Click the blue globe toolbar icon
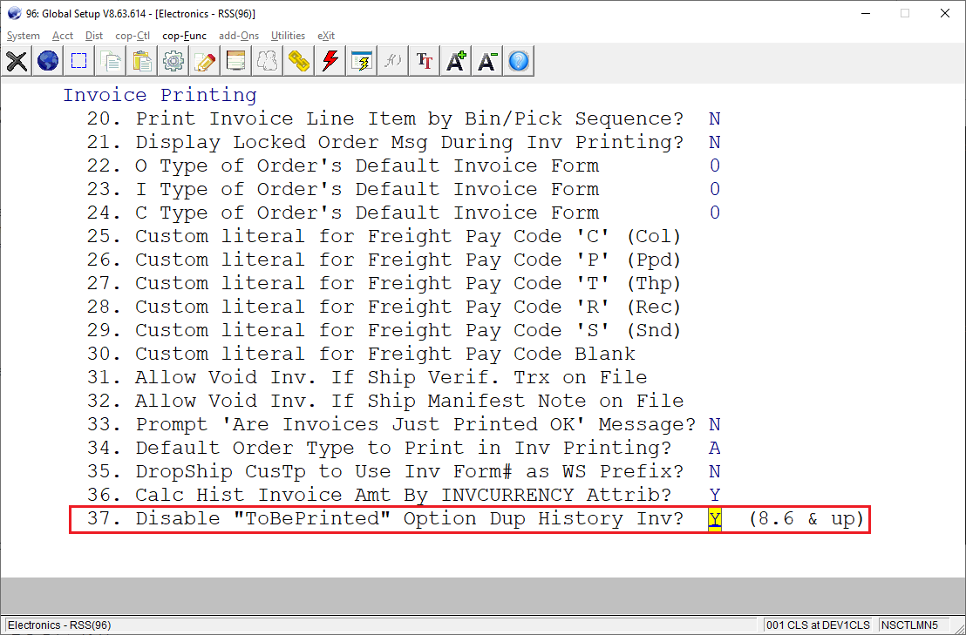This screenshot has width=966, height=635. (48, 61)
